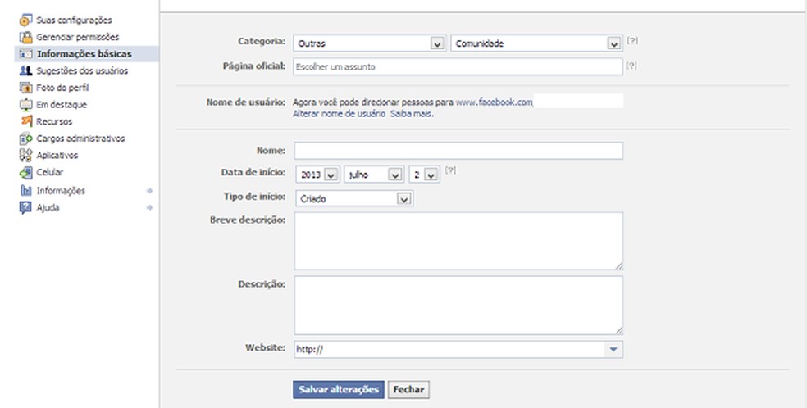The height and width of the screenshot is (408, 807).
Task: Click the Informações básicas sidebar icon
Action: [25, 54]
